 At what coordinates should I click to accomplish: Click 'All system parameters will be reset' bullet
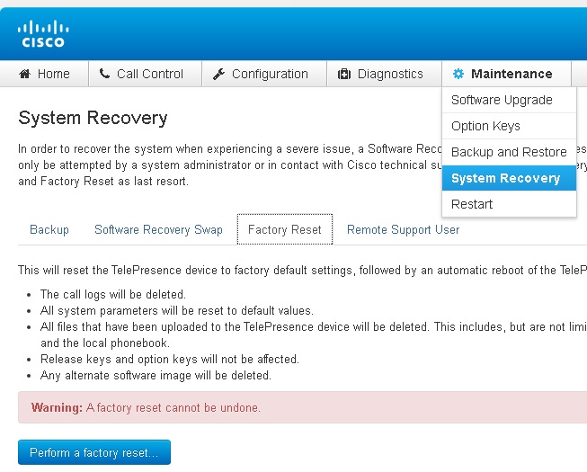point(177,311)
